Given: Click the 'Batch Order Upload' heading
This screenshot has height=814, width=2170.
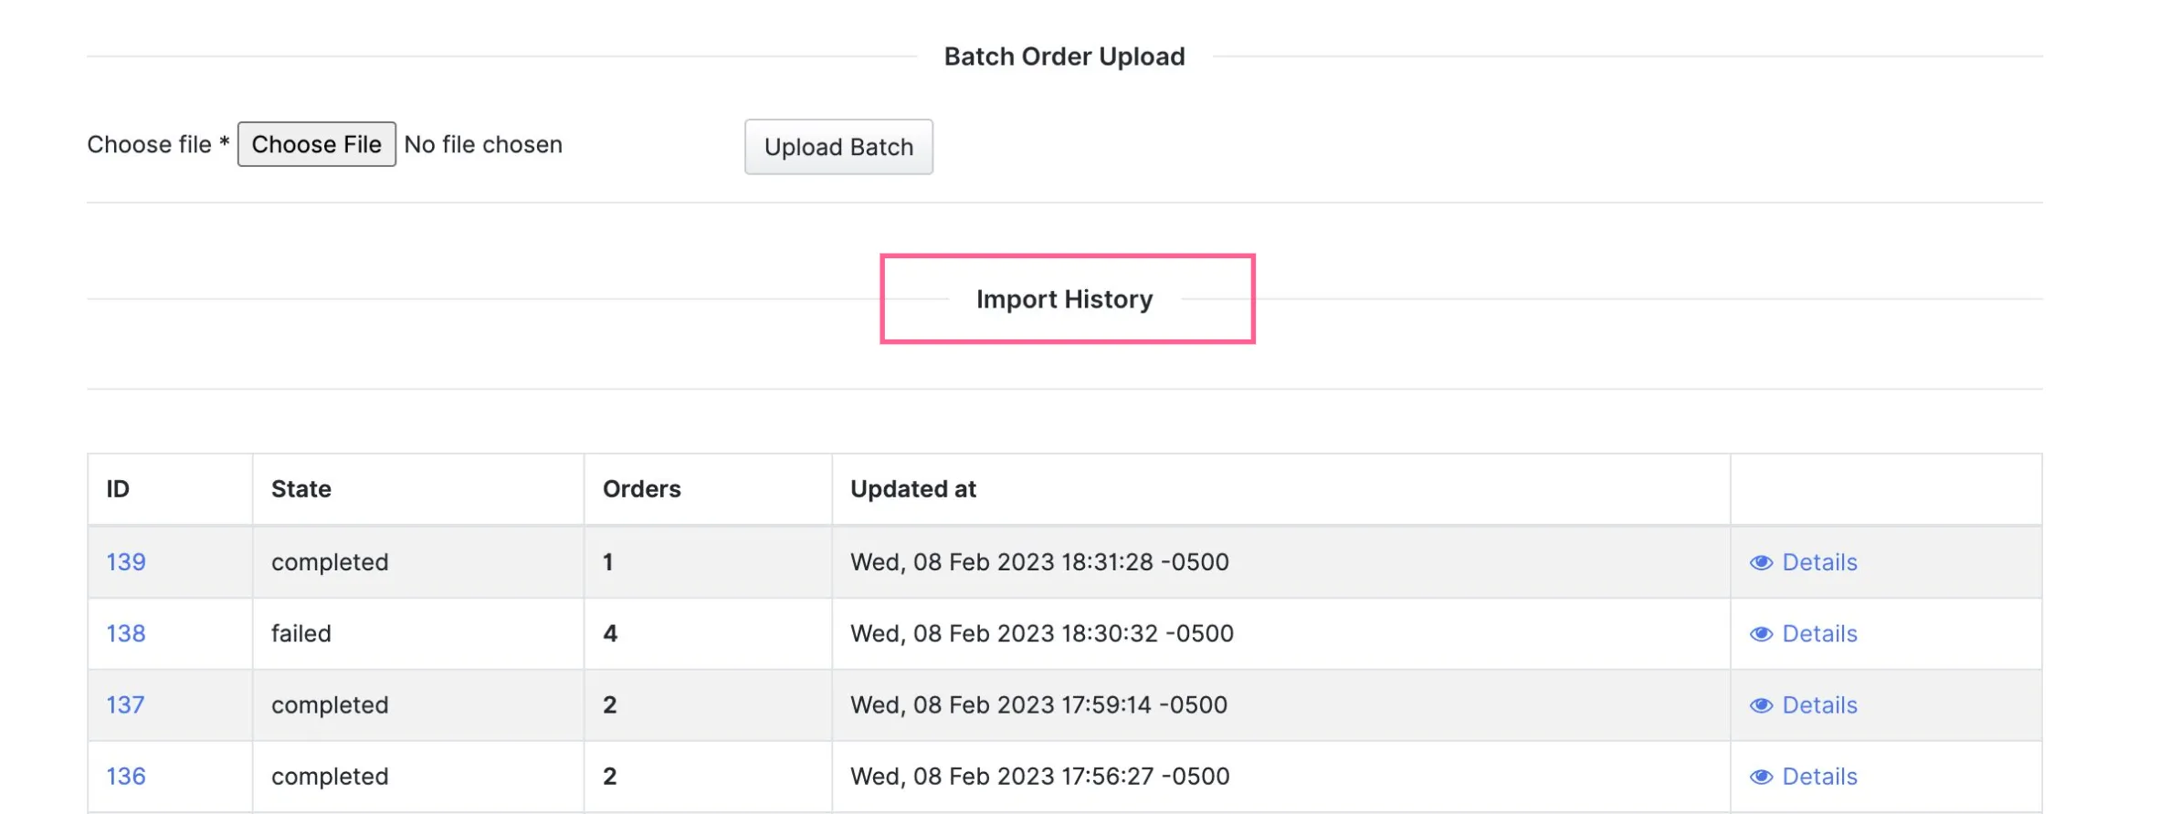Looking at the screenshot, I should tap(1065, 57).
